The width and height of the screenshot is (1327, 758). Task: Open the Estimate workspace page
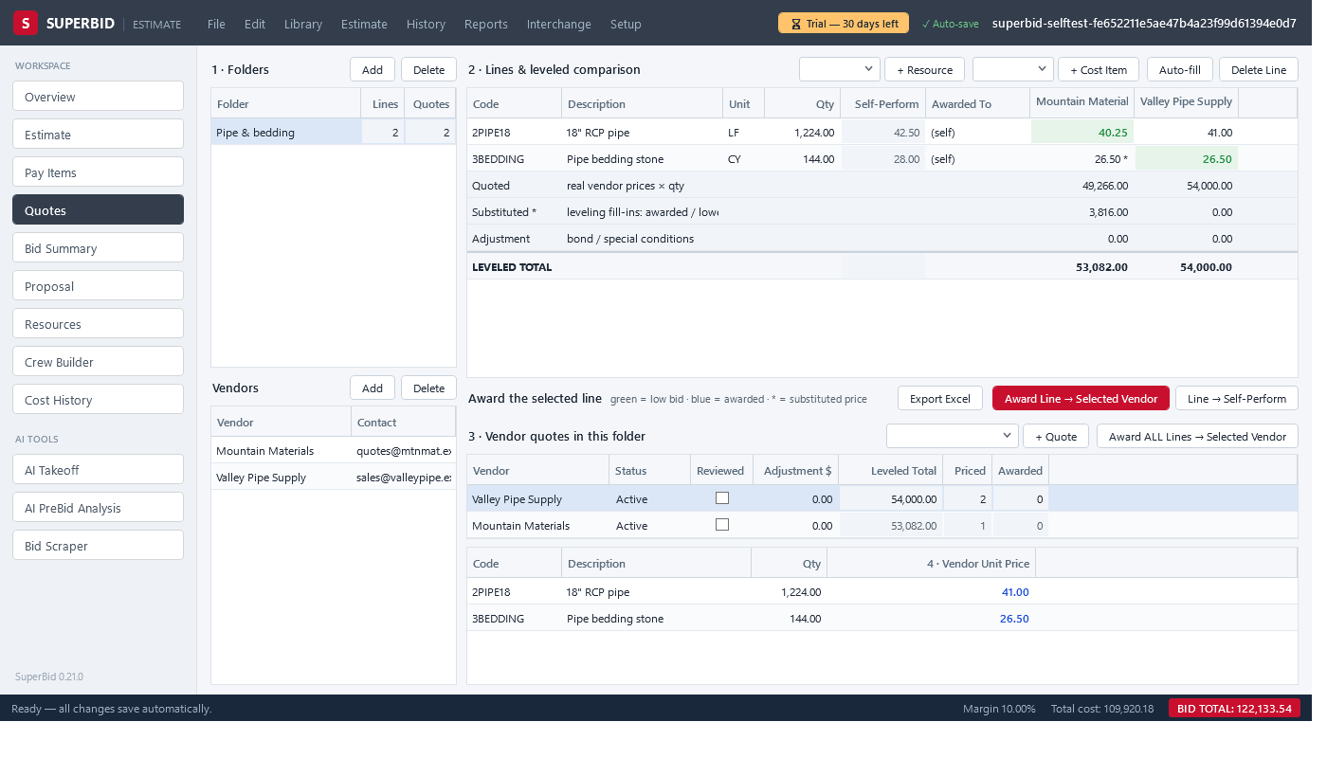(98, 134)
